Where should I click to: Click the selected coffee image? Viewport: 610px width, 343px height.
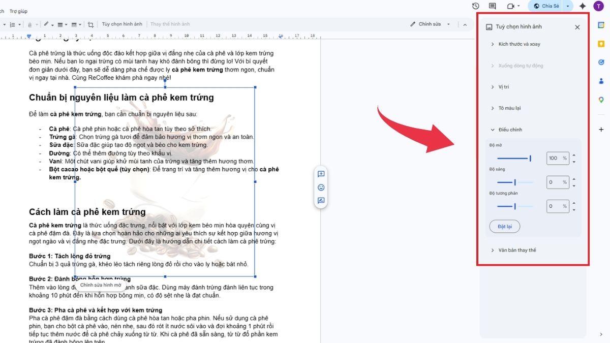tap(165, 181)
